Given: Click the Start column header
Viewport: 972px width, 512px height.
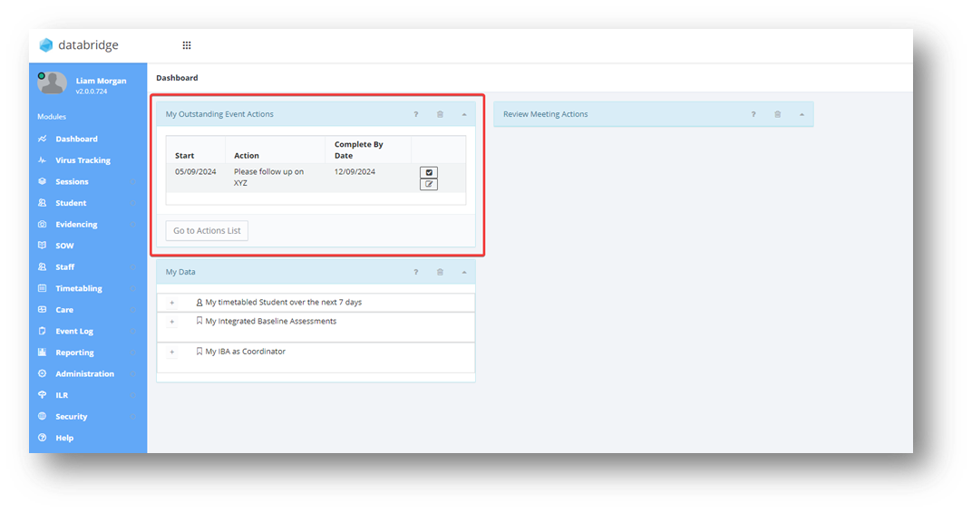Looking at the screenshot, I should click(185, 156).
